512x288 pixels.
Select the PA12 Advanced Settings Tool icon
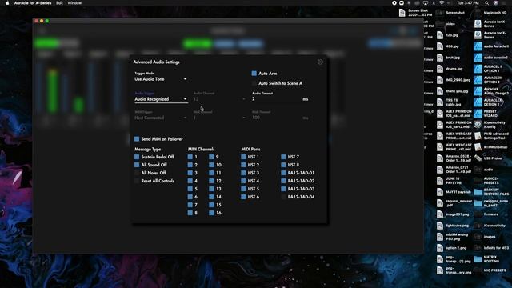coord(478,136)
